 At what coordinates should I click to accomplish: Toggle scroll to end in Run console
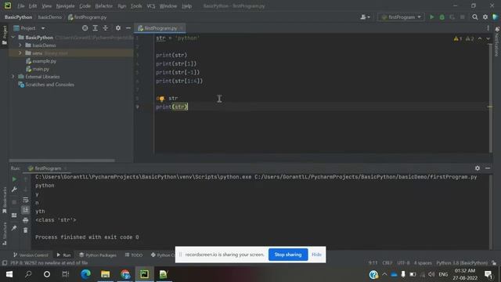(x=26, y=210)
